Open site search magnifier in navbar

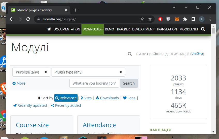pyautogui.click(x=203, y=29)
